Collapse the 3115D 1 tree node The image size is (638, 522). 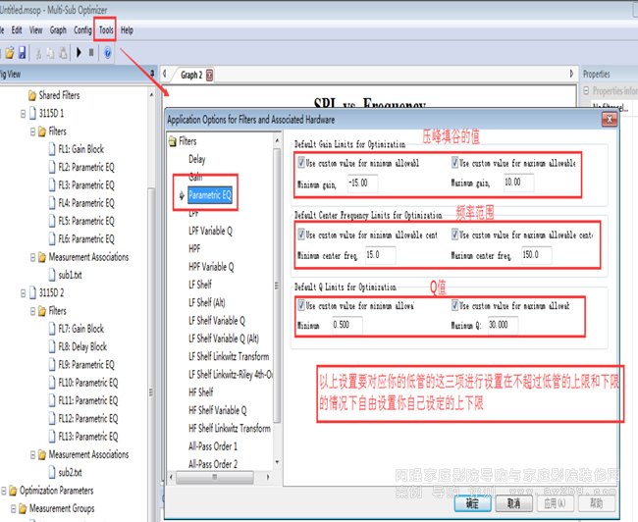[22, 114]
